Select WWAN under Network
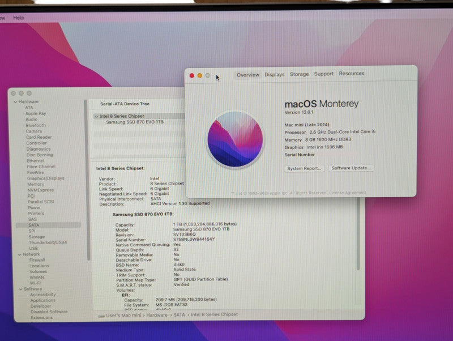Screen dimensions: 453x341 click(37, 278)
